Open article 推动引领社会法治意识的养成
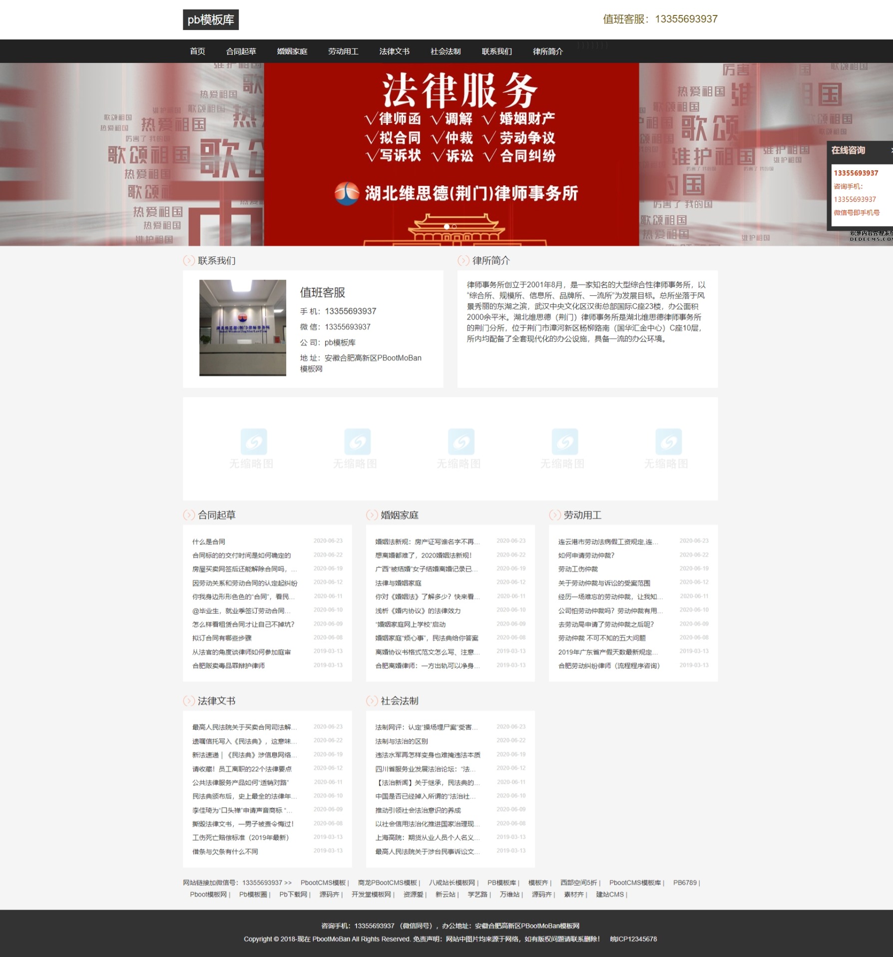This screenshot has height=957, width=893. pyautogui.click(x=418, y=810)
